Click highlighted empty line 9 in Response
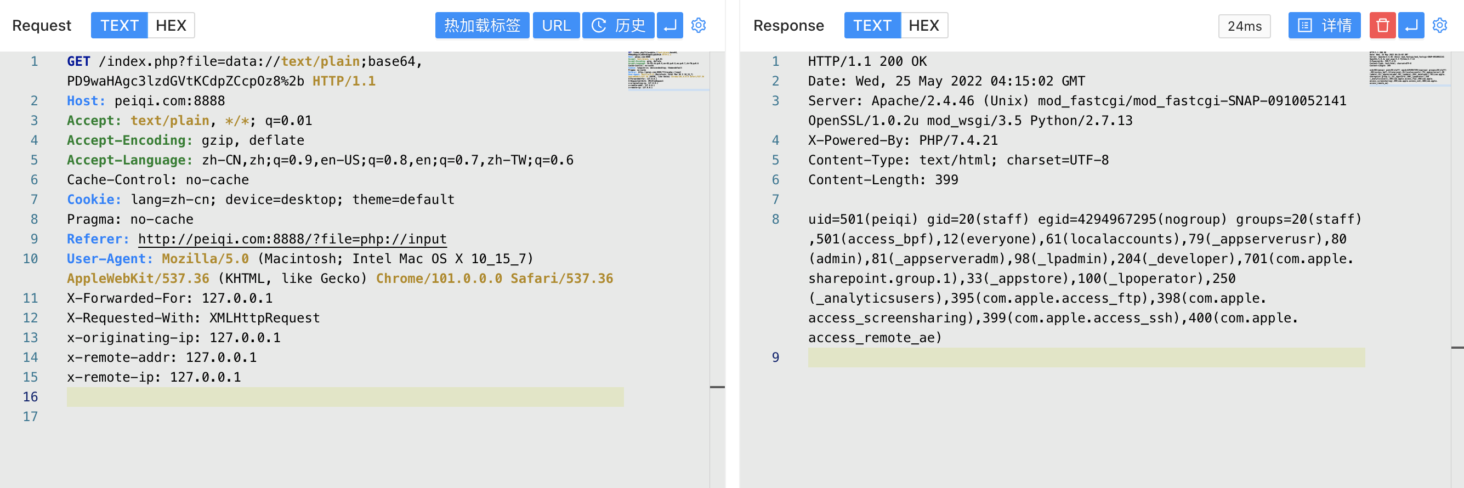Image resolution: width=1464 pixels, height=488 pixels. click(1086, 358)
